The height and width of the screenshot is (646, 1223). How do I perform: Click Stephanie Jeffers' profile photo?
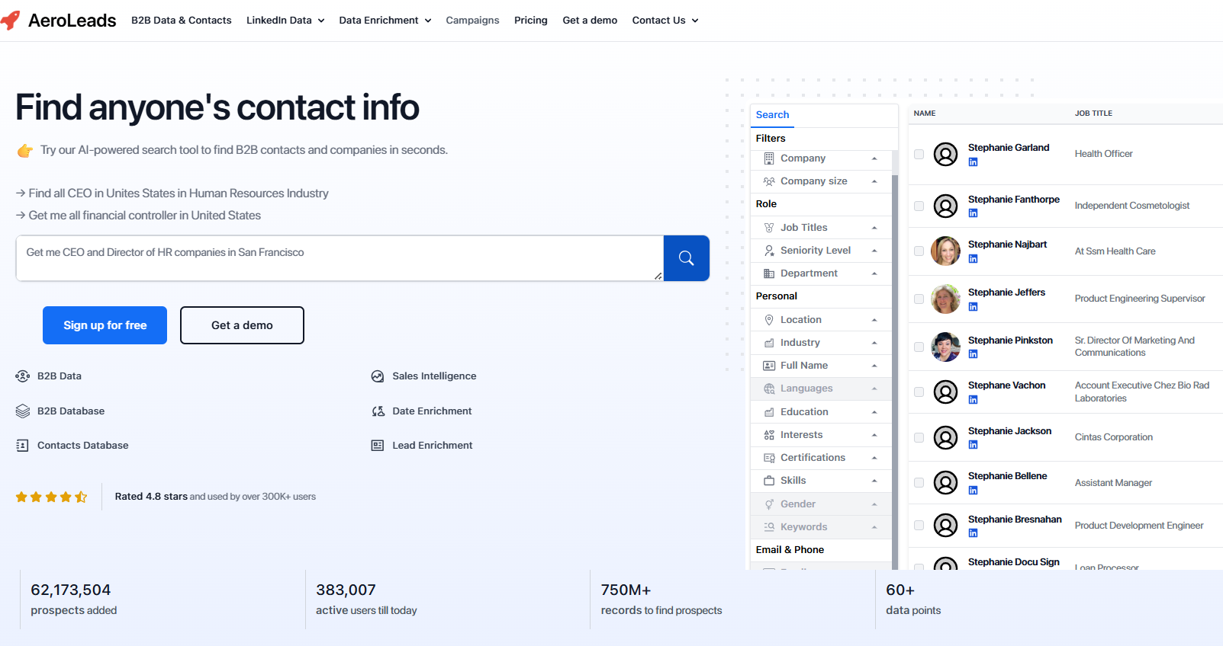[945, 299]
